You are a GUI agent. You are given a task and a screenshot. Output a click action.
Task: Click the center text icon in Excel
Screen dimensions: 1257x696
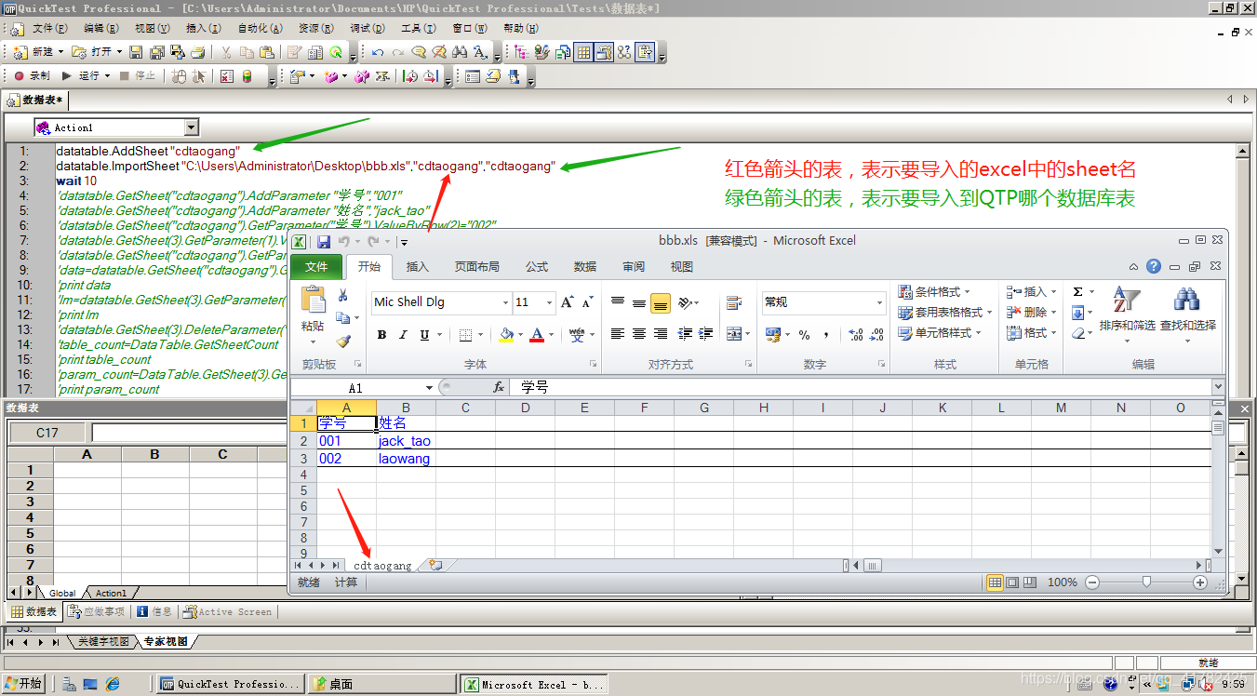(x=639, y=333)
